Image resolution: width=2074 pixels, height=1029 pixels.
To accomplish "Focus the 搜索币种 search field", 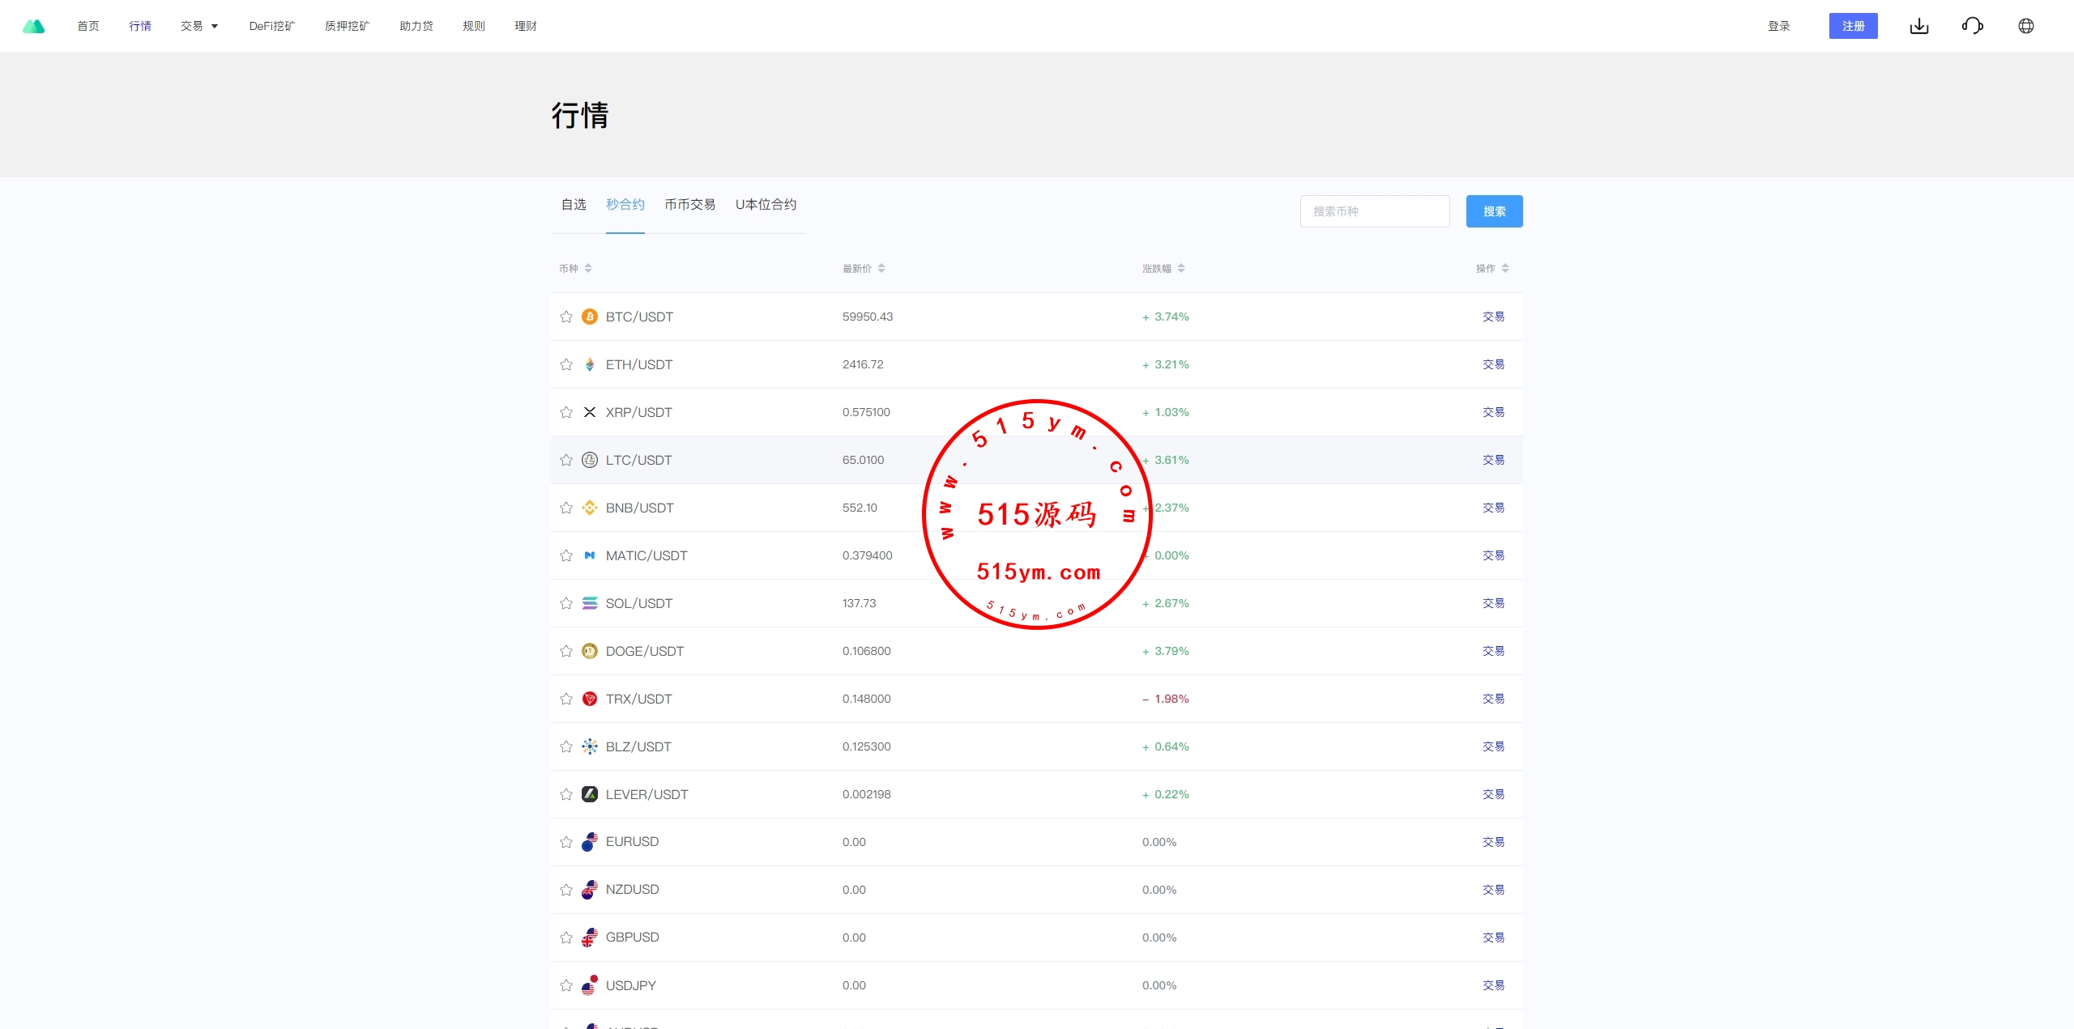I will click(1374, 211).
